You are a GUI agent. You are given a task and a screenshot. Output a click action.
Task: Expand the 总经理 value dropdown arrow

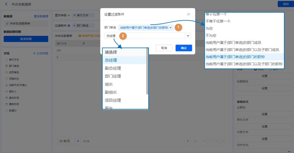pos(188,36)
